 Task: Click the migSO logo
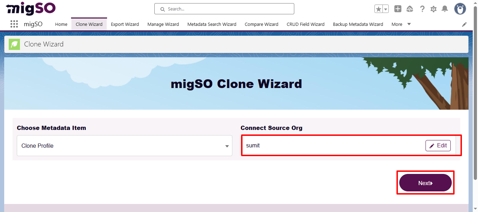coord(31,8)
